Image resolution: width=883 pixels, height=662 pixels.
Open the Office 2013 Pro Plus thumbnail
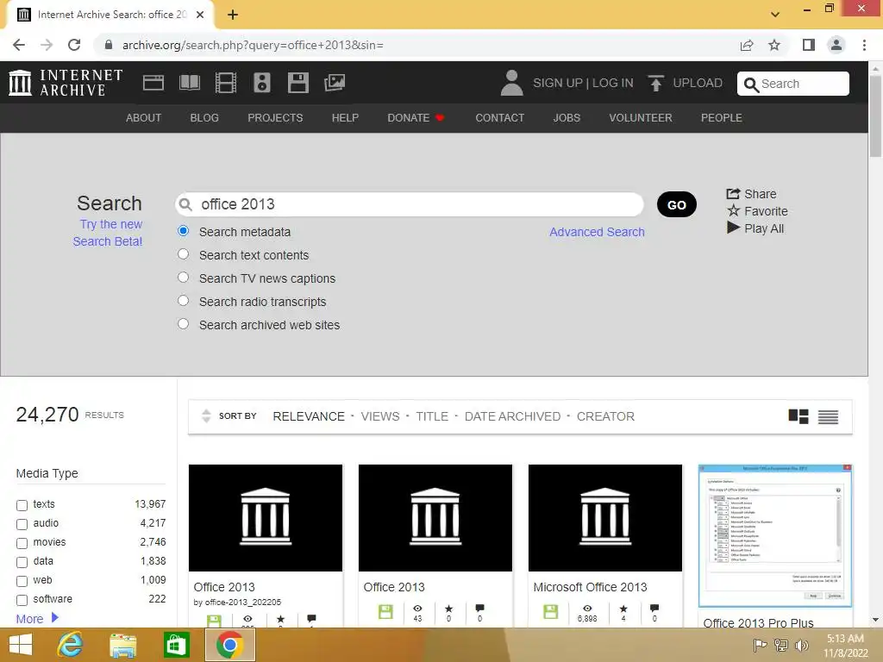pyautogui.click(x=775, y=536)
